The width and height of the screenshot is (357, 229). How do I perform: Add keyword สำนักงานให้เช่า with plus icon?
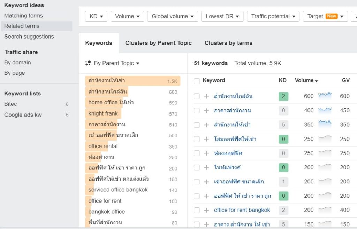206,125
